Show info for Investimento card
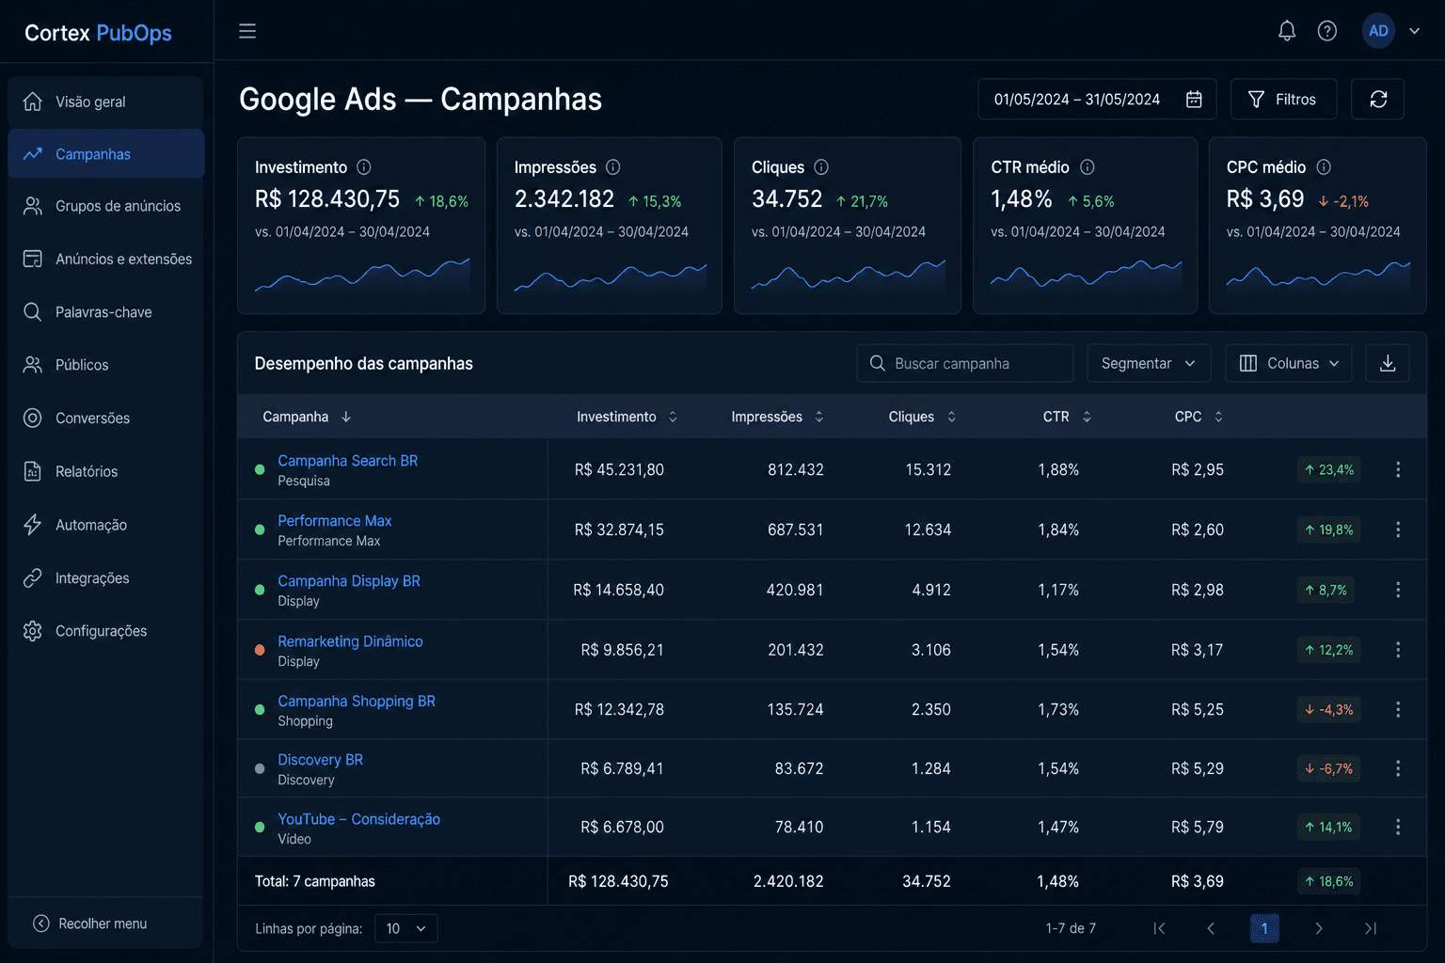 [364, 166]
